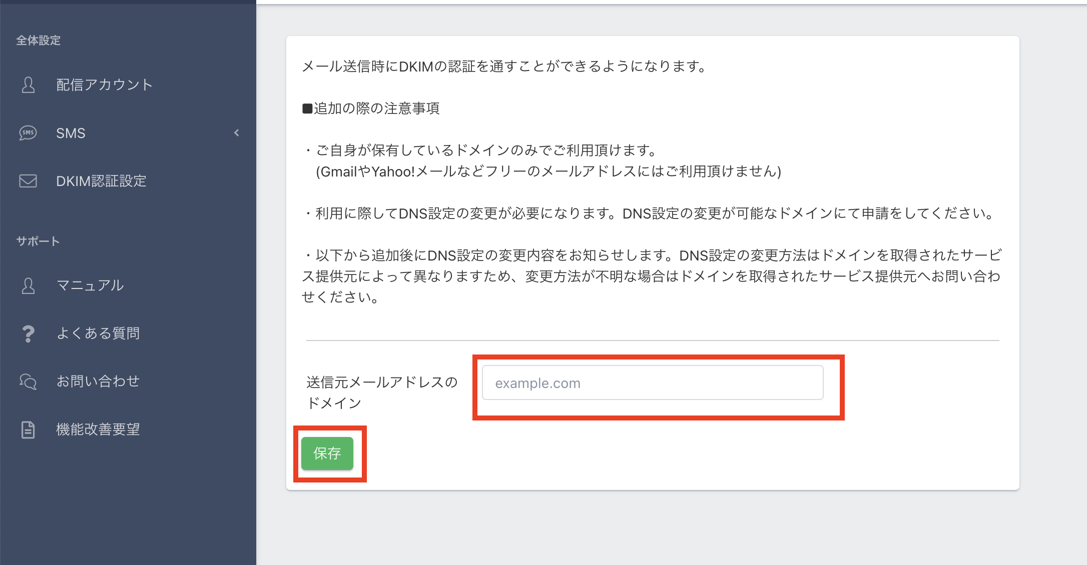Viewport: 1087px width, 565px height.
Task: Click the document icon beside 機能改善要望
Action: [x=28, y=429]
